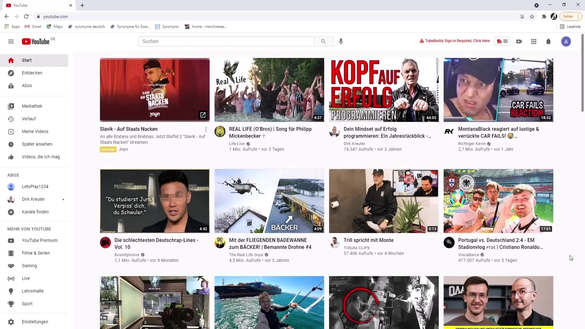The height and width of the screenshot is (329, 585).
Task: Start voice search with microphone icon
Action: click(x=341, y=41)
